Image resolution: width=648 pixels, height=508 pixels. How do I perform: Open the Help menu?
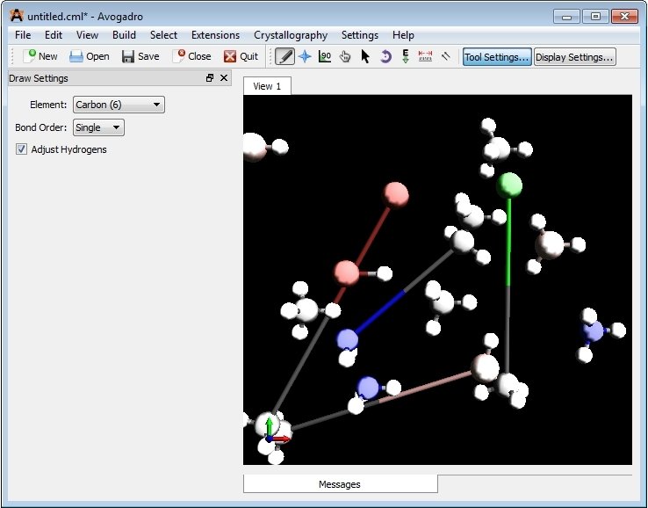click(x=403, y=35)
